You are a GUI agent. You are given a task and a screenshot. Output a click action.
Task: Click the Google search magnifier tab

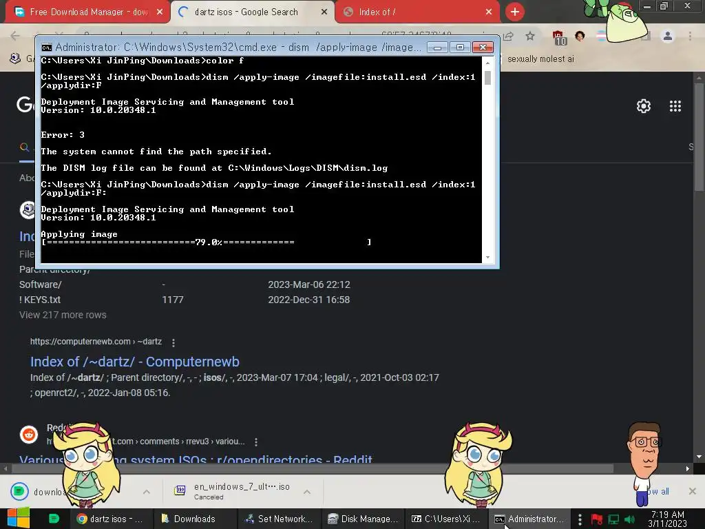25,147
